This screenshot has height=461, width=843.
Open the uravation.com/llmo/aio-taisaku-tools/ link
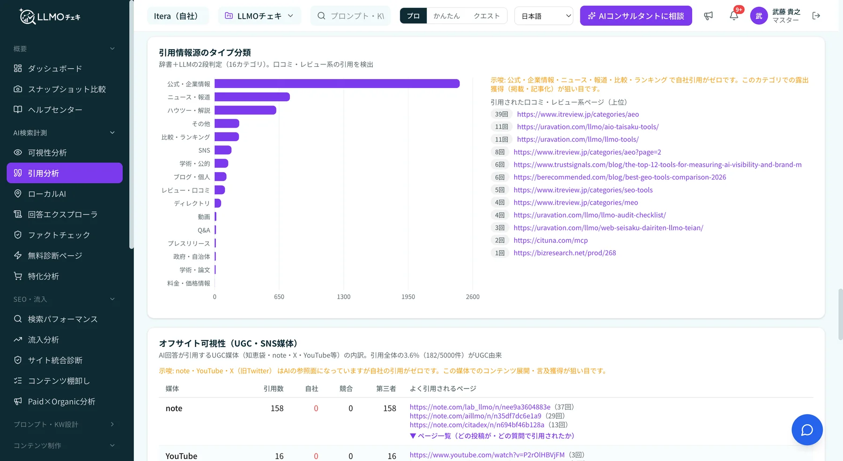point(588,127)
